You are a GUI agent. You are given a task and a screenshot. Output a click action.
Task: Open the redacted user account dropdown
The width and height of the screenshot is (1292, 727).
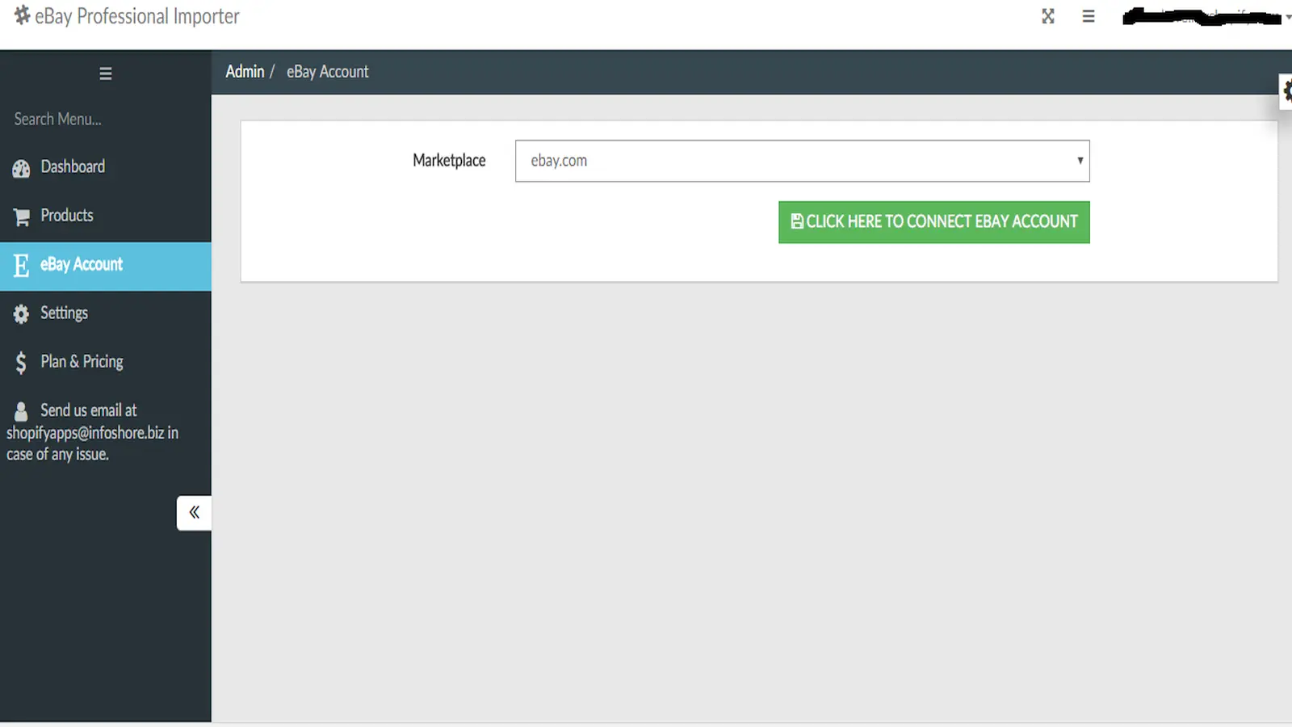pyautogui.click(x=1206, y=16)
